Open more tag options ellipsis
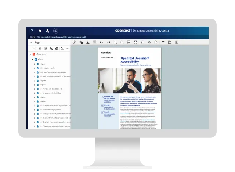Screen dimensions: 235x172 (x=68, y=49)
